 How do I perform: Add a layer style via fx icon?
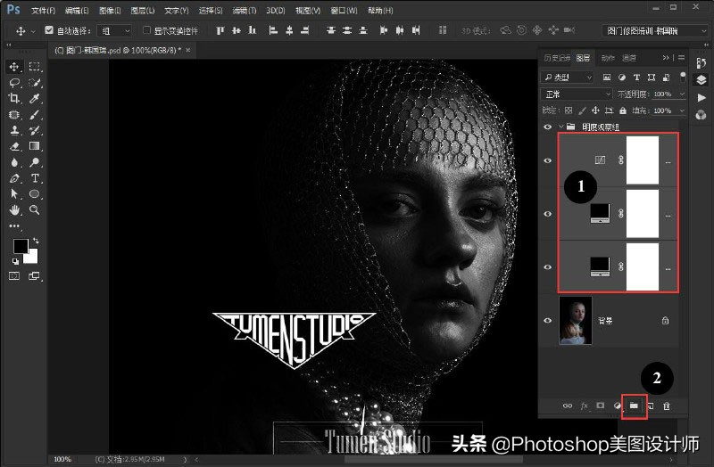[585, 406]
